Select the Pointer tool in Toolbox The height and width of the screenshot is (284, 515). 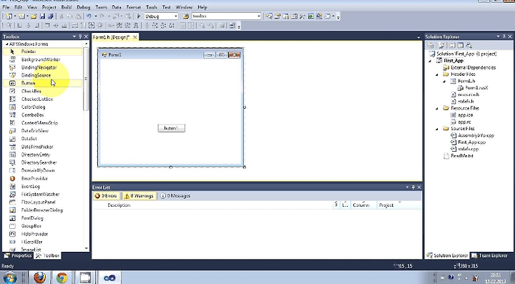coord(29,52)
